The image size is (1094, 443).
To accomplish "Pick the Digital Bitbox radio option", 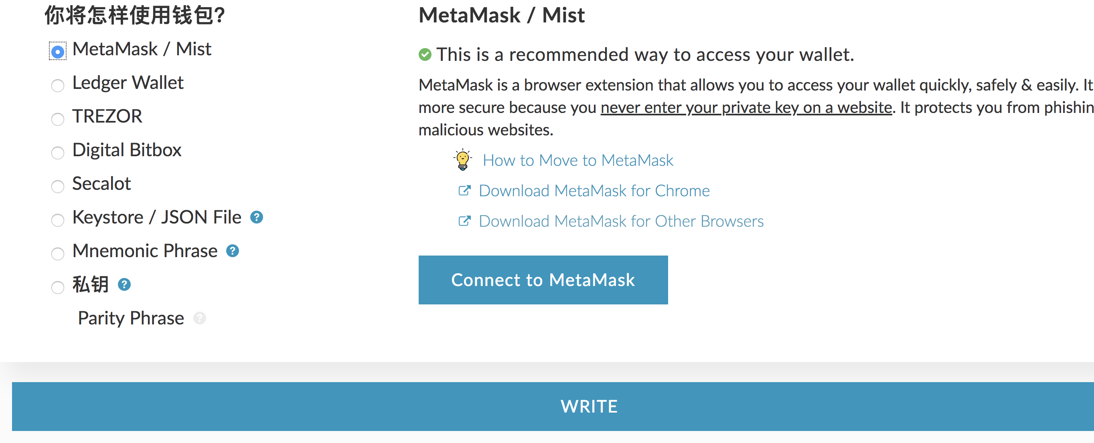I will pos(58,153).
